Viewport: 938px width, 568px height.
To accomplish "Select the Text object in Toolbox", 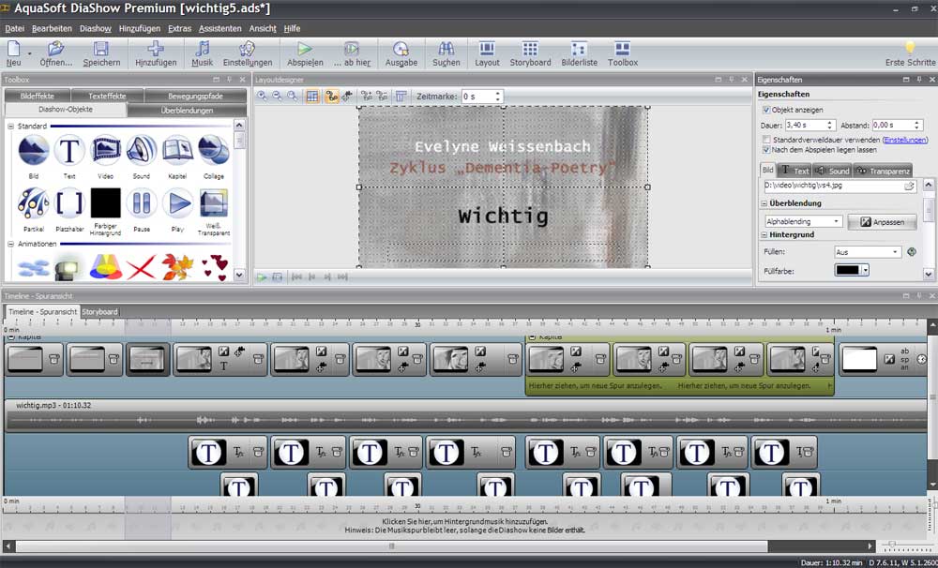I will pos(69,152).
